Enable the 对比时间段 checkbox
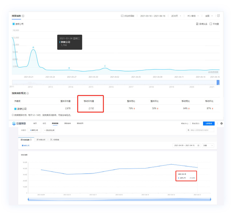This screenshot has width=233, height=217. point(122,16)
